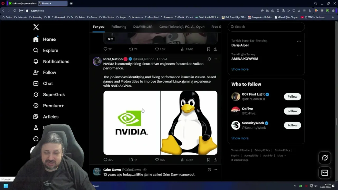Reply to the video post with 27 replies
This screenshot has height=190, width=338.
(107, 49)
